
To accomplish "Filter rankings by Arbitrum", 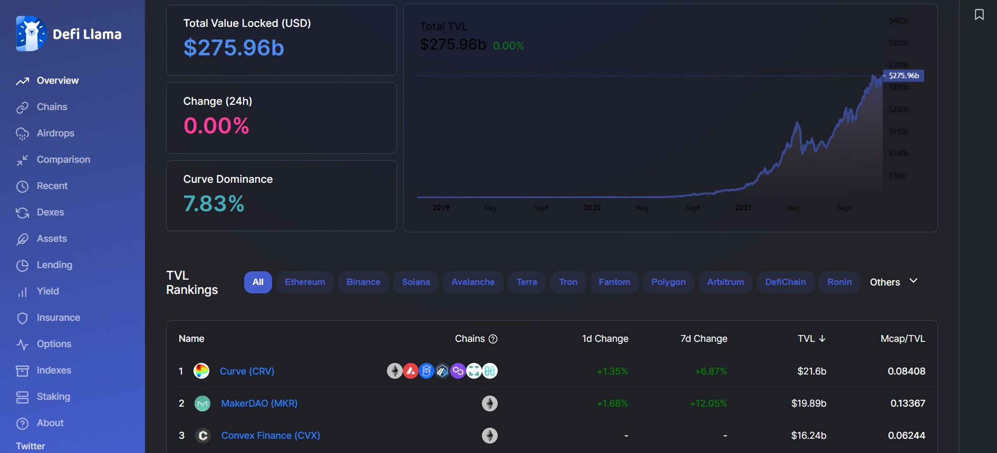I will 725,282.
